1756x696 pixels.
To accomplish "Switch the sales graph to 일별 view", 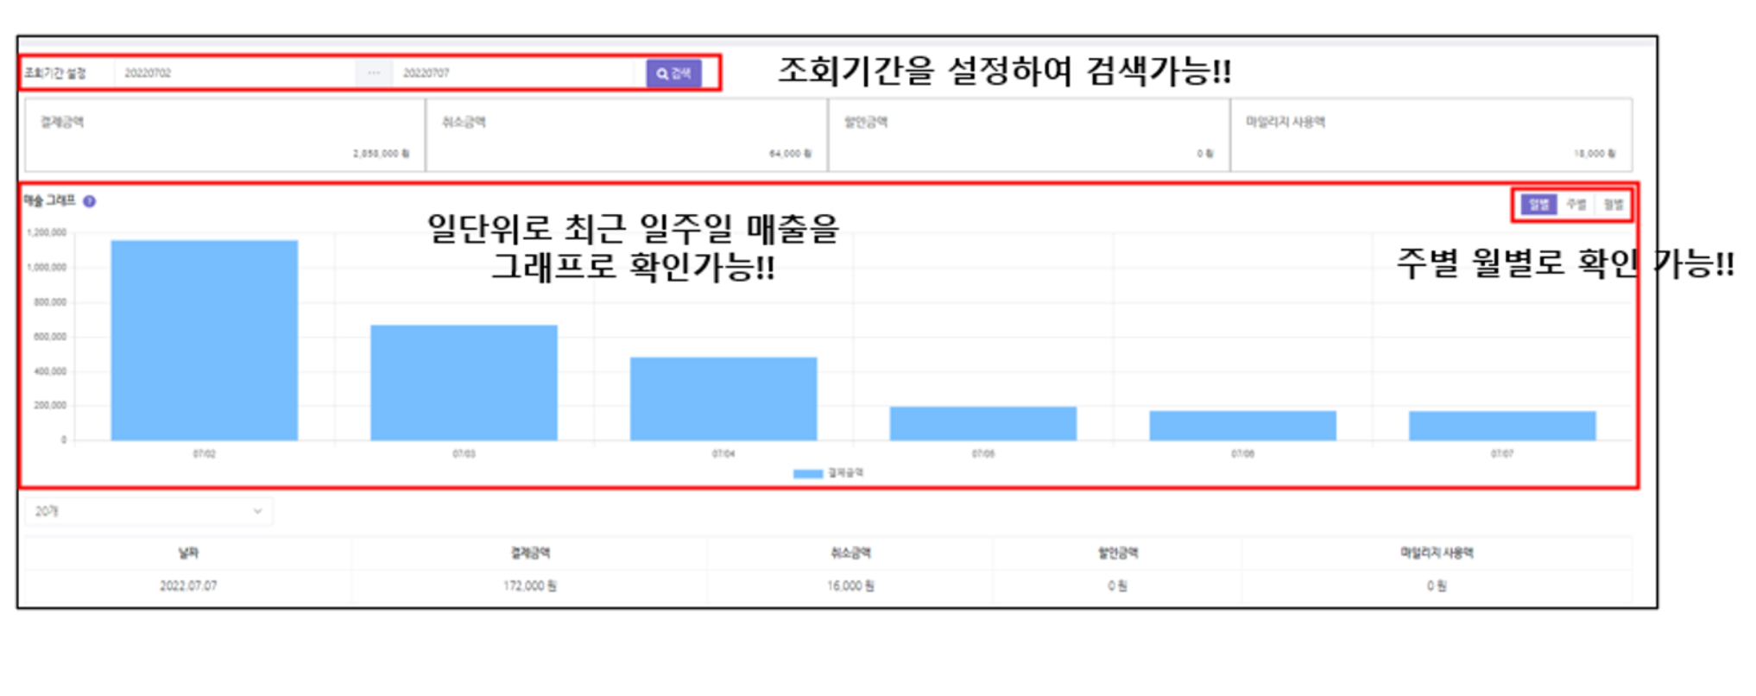I will [1538, 205].
